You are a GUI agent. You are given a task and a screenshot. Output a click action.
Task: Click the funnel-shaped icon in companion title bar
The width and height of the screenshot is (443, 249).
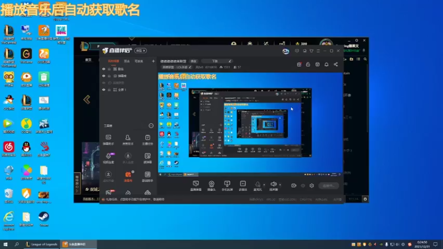[x=311, y=51]
